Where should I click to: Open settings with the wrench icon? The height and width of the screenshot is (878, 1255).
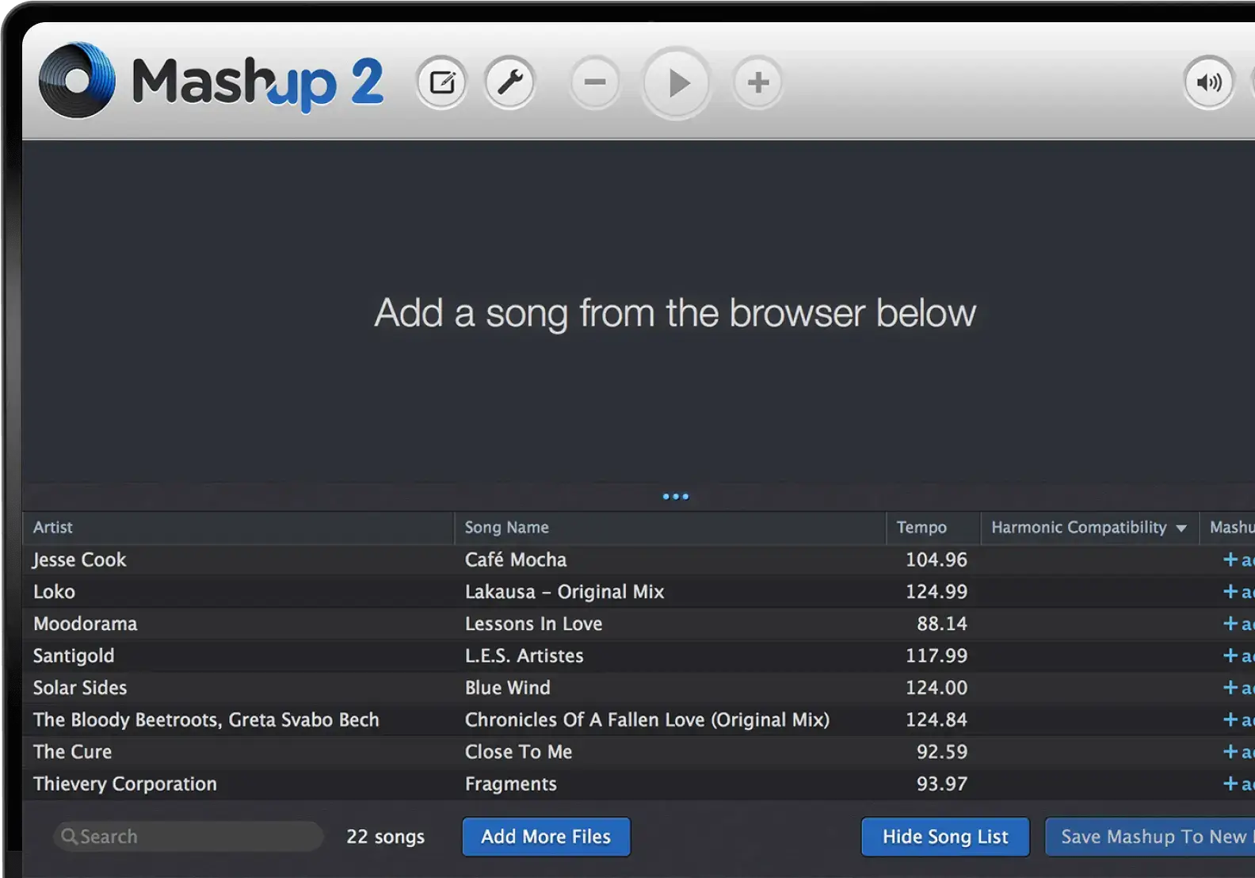(509, 82)
